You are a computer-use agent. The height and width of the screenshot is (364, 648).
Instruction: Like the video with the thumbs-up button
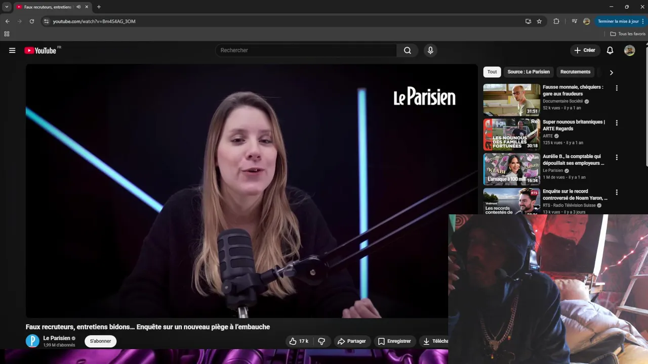[299, 341]
